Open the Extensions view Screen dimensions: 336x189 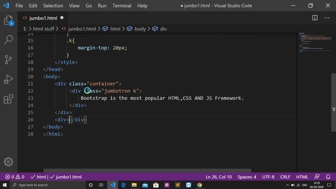(8, 99)
